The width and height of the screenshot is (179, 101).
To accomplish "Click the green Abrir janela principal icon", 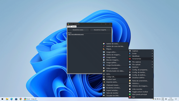I will click(130, 94).
